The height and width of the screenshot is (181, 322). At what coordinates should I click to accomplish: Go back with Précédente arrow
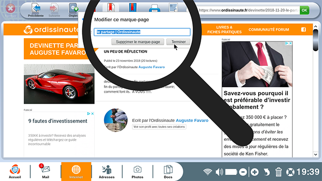36,10
